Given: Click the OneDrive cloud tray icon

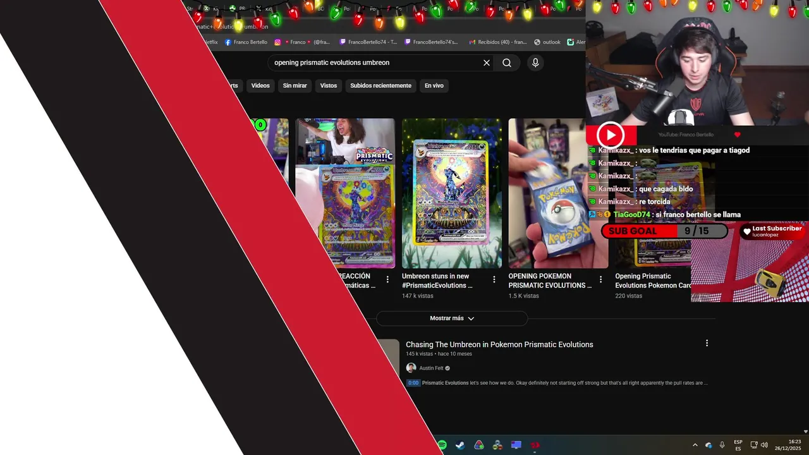Looking at the screenshot, I should (x=709, y=445).
